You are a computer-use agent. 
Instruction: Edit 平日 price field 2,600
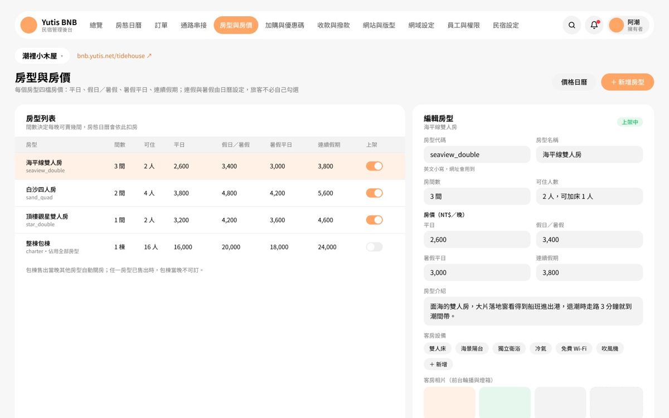click(477, 239)
